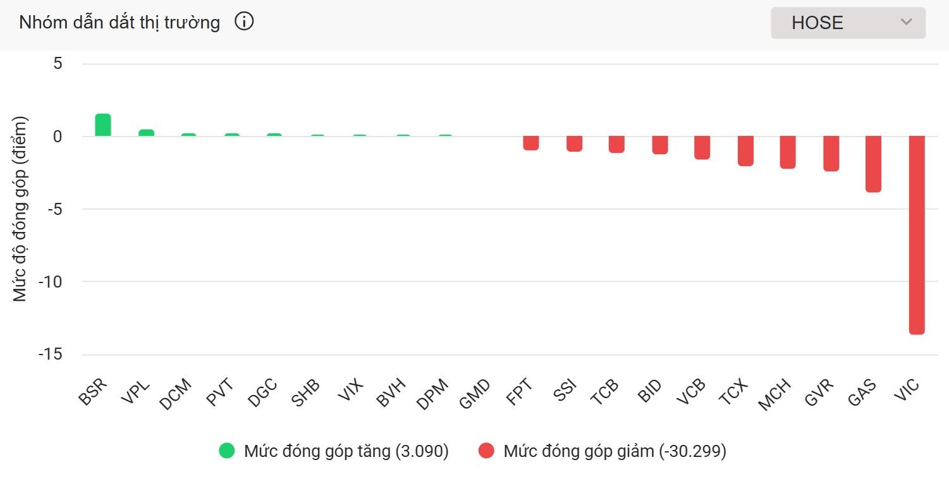
Task: Click the 'Nhóm dẫn dắt thị trường' title
Action: (x=119, y=21)
